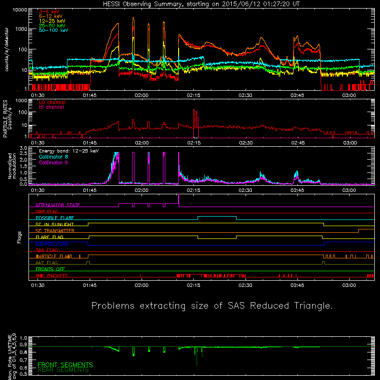Click the HESSI Observing Summary plot title

pyautogui.click(x=201, y=4)
